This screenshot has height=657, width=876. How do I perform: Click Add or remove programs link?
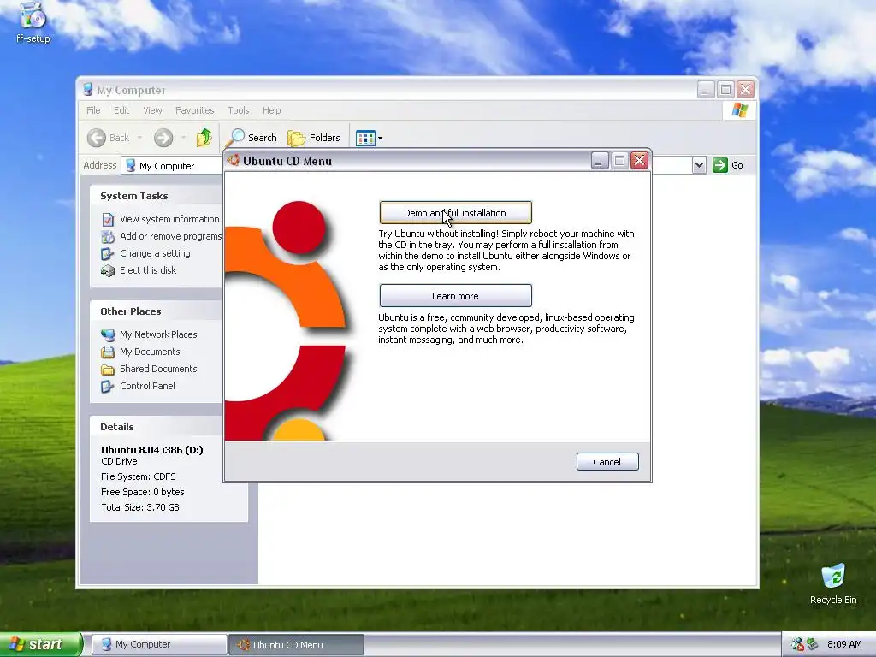tap(171, 236)
